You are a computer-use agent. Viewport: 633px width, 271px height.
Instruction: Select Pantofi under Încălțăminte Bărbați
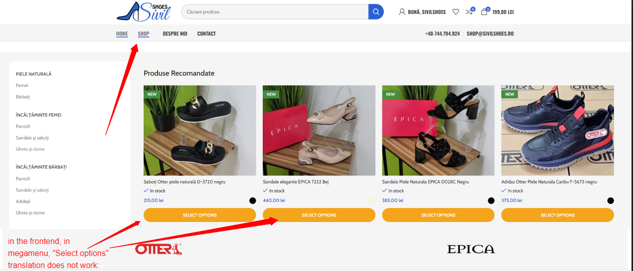pyautogui.click(x=23, y=178)
